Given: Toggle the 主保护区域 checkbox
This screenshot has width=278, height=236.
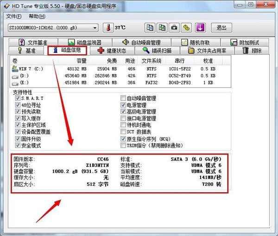Looking at the screenshot, I should 18,124.
